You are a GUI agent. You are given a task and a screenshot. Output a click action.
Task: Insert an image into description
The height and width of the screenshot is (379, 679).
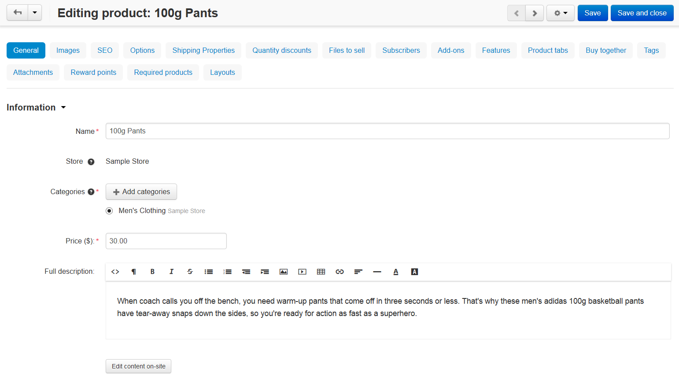click(x=284, y=272)
